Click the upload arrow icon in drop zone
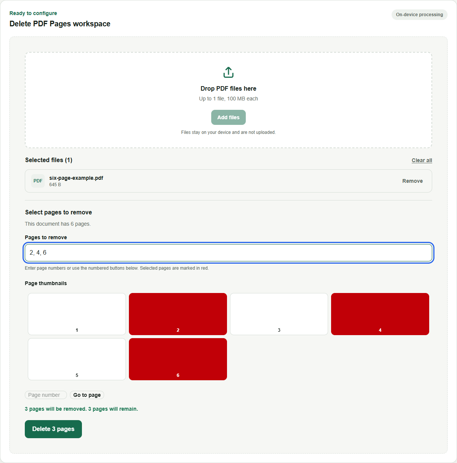This screenshot has height=463, width=457. tap(228, 72)
